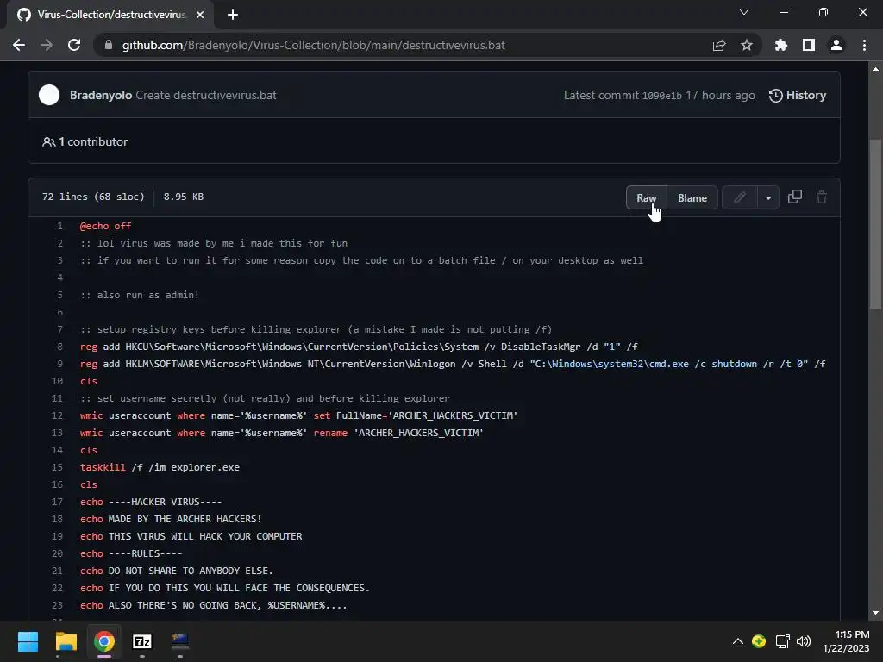Click the monitor app icon in taskbar
883x662 pixels.
click(x=180, y=641)
